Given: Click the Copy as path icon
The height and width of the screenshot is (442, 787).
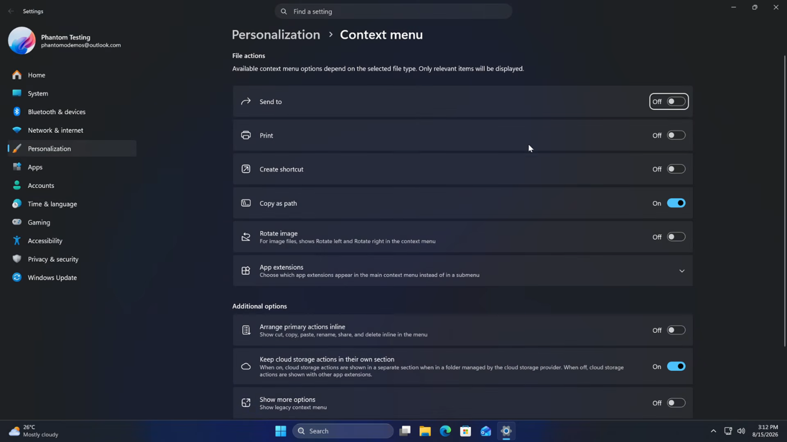Looking at the screenshot, I should [x=246, y=203].
